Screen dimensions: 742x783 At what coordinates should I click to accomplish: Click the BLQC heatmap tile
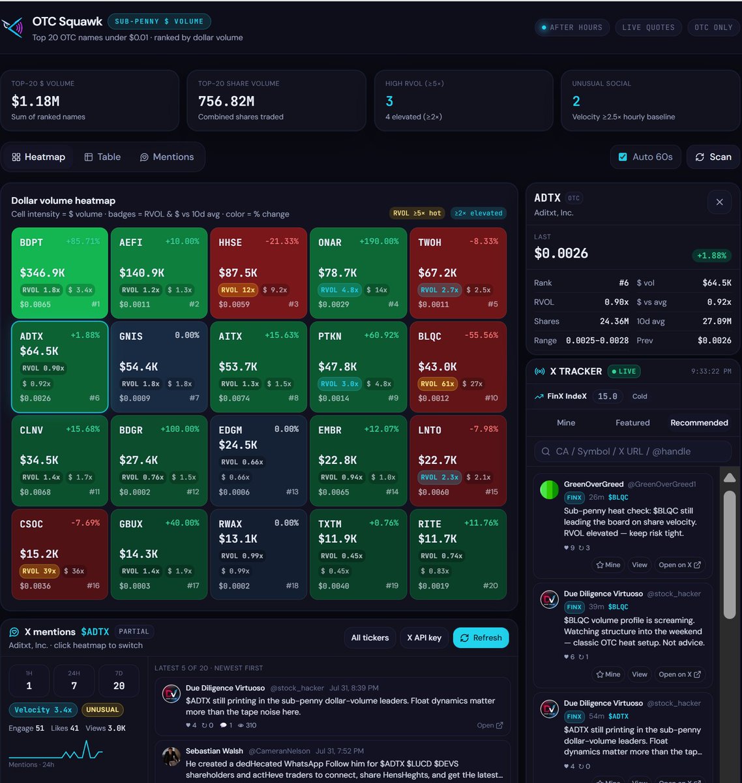[x=458, y=367]
